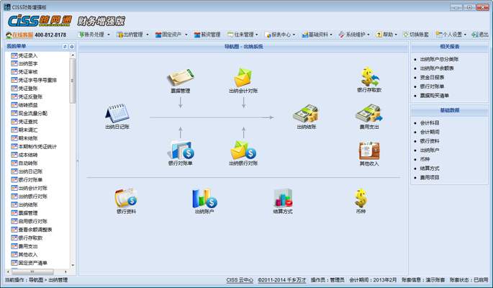Screen dimensions: 493x288
Task: Click the 结算方式 chart icon
Action: click(x=283, y=199)
